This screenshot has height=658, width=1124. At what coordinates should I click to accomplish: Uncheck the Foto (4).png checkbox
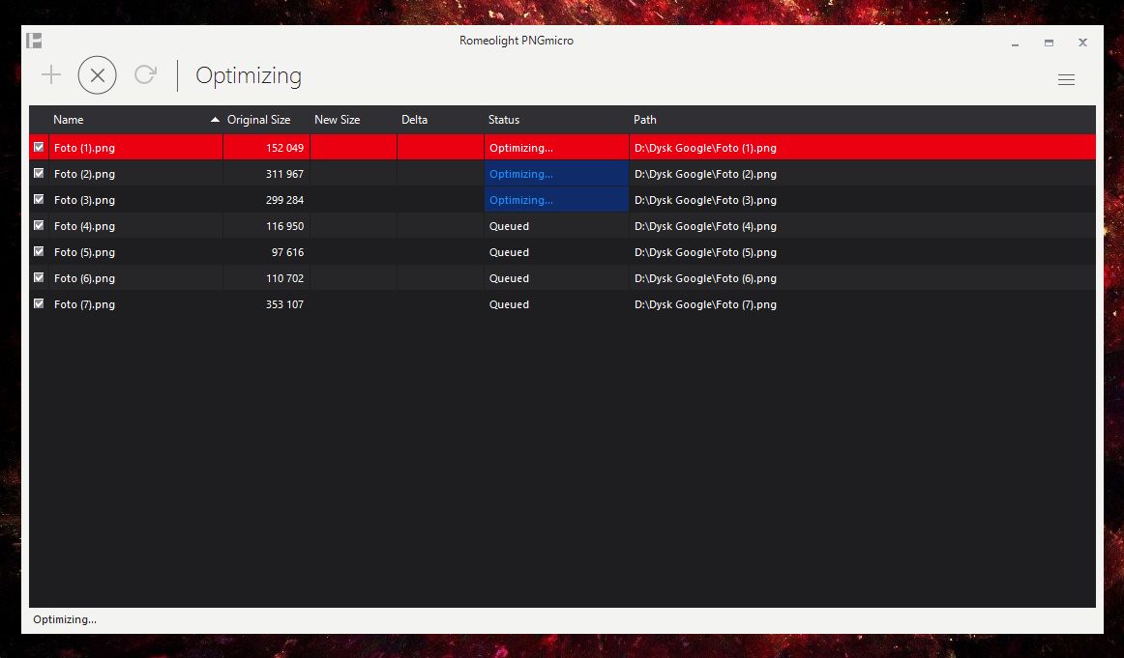pyautogui.click(x=39, y=225)
